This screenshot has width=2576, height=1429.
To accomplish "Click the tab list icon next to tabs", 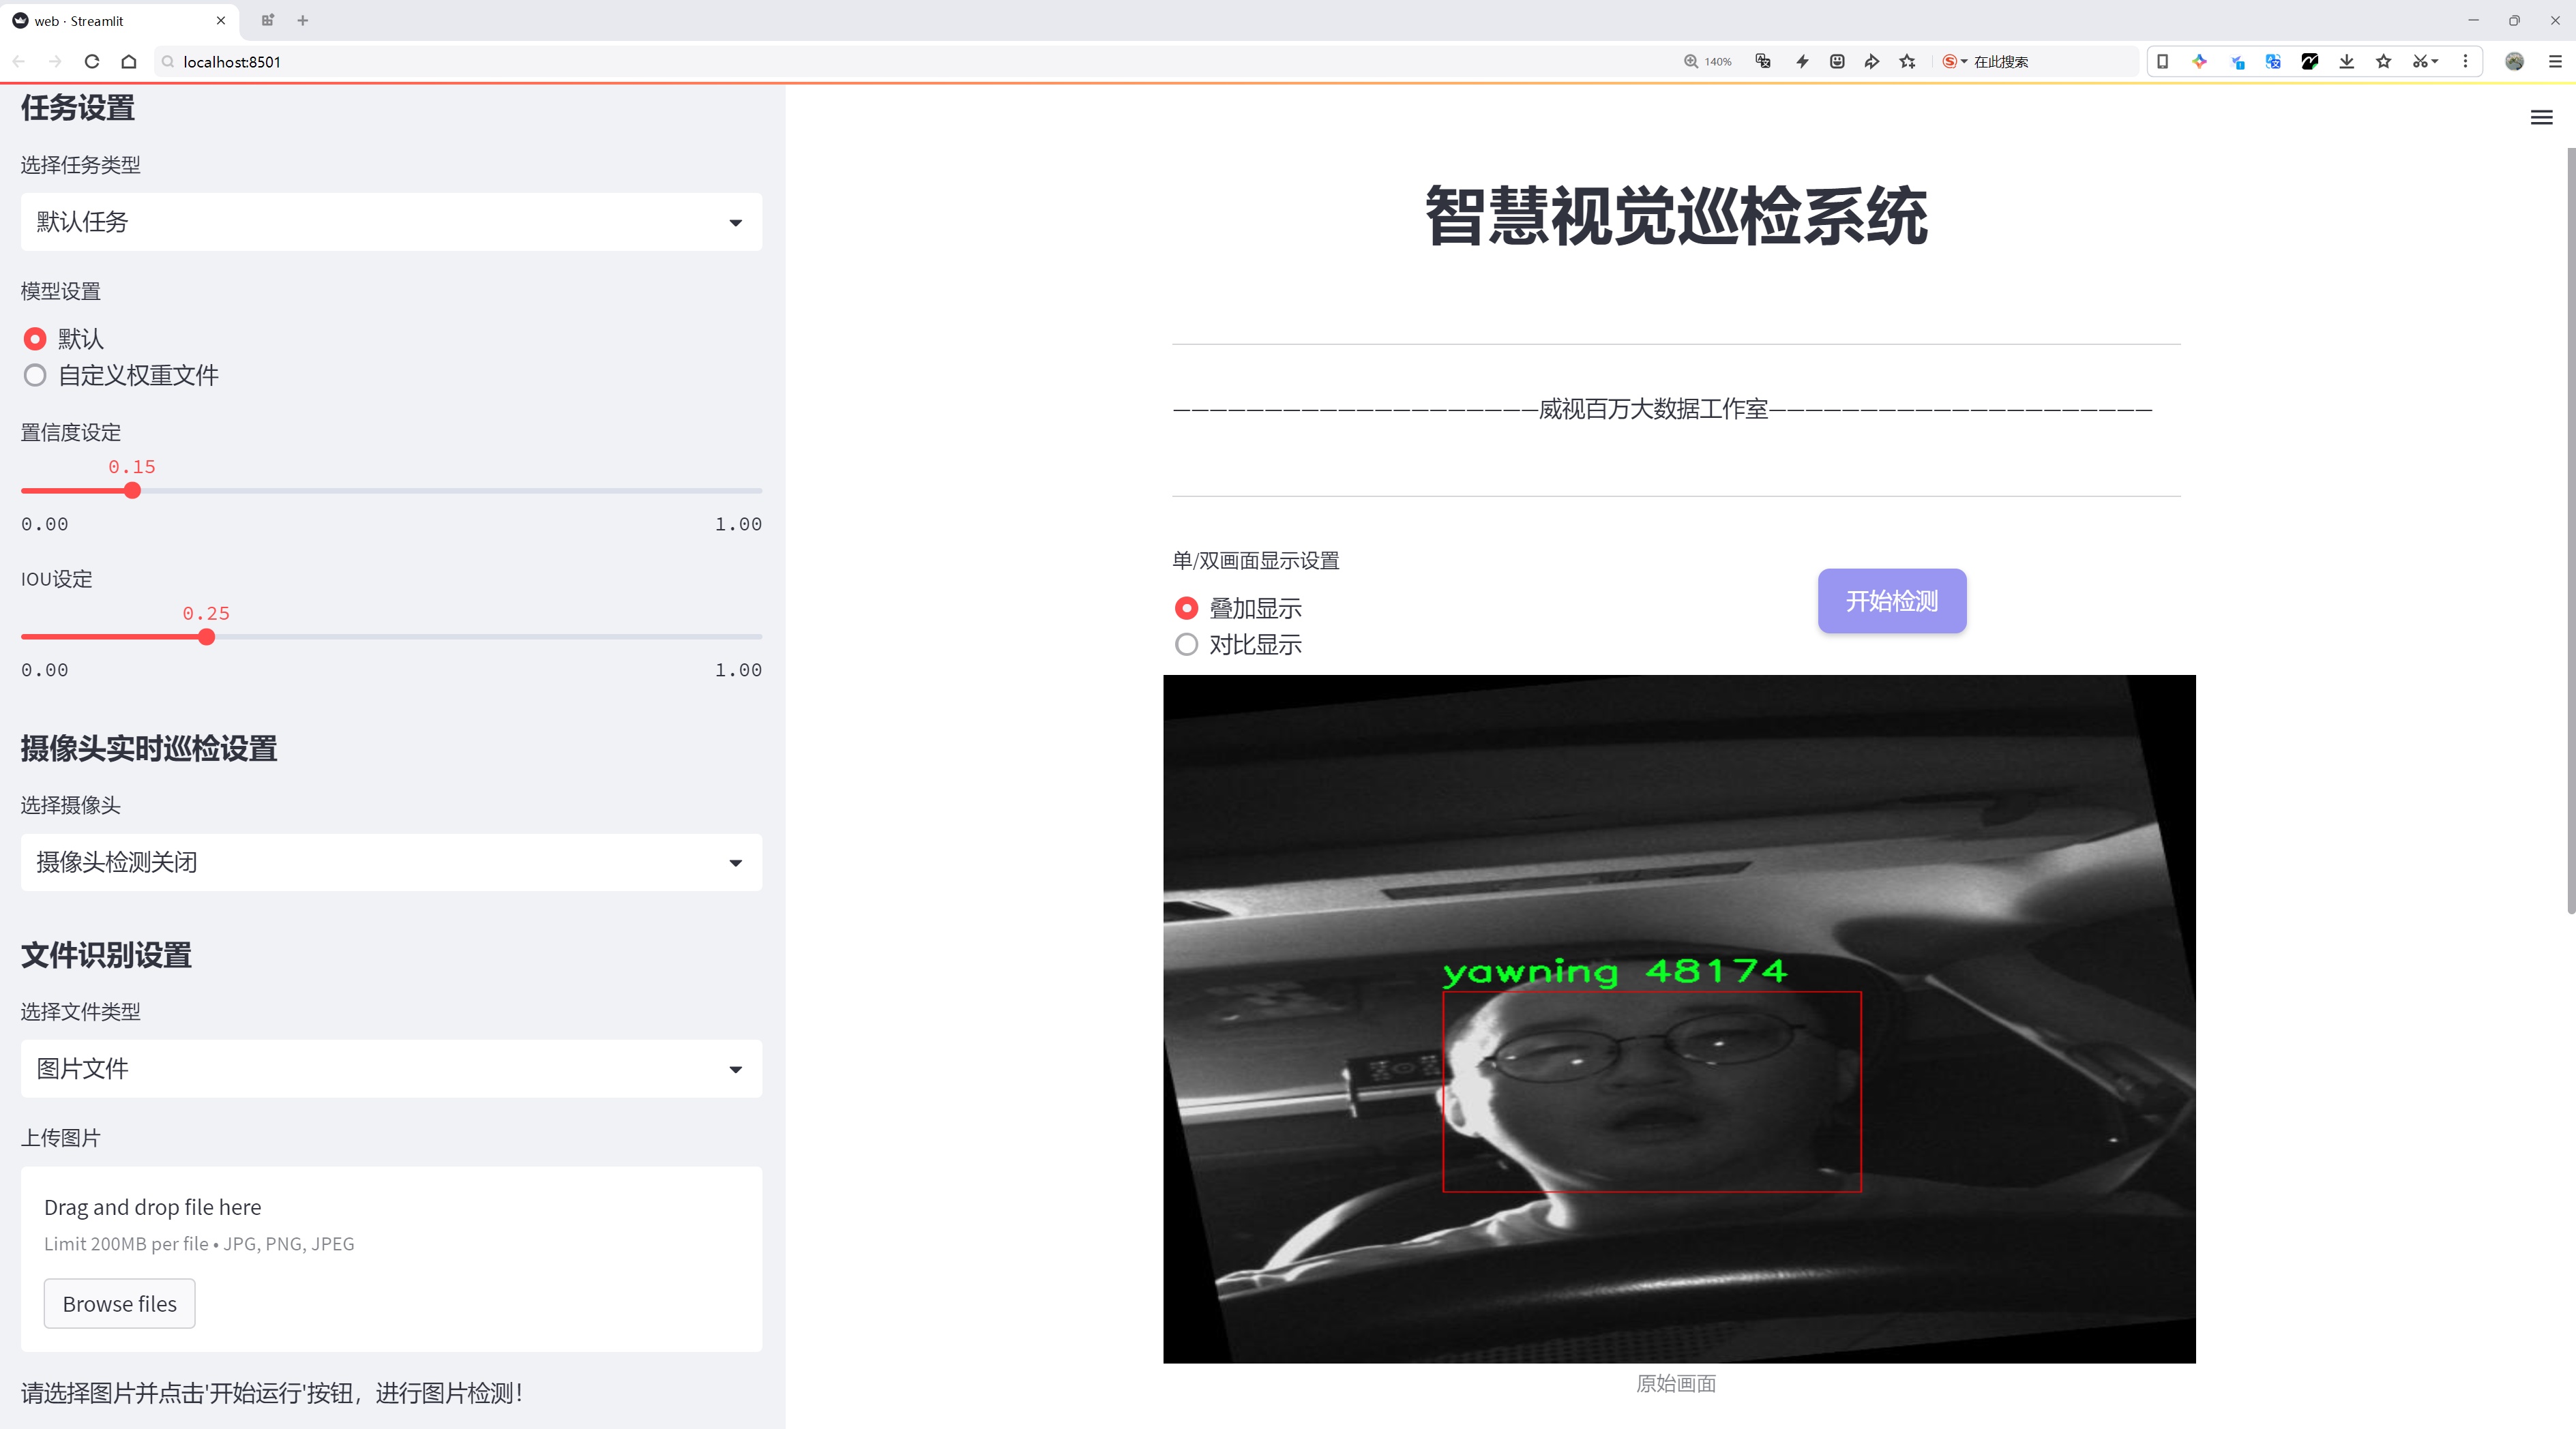I will tap(267, 20).
